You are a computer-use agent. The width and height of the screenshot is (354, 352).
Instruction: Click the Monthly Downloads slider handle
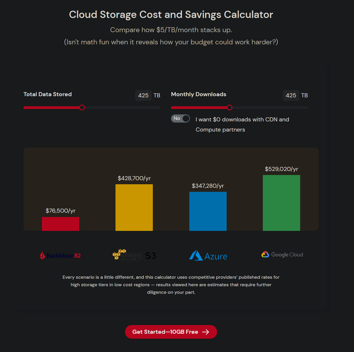pyautogui.click(x=230, y=107)
